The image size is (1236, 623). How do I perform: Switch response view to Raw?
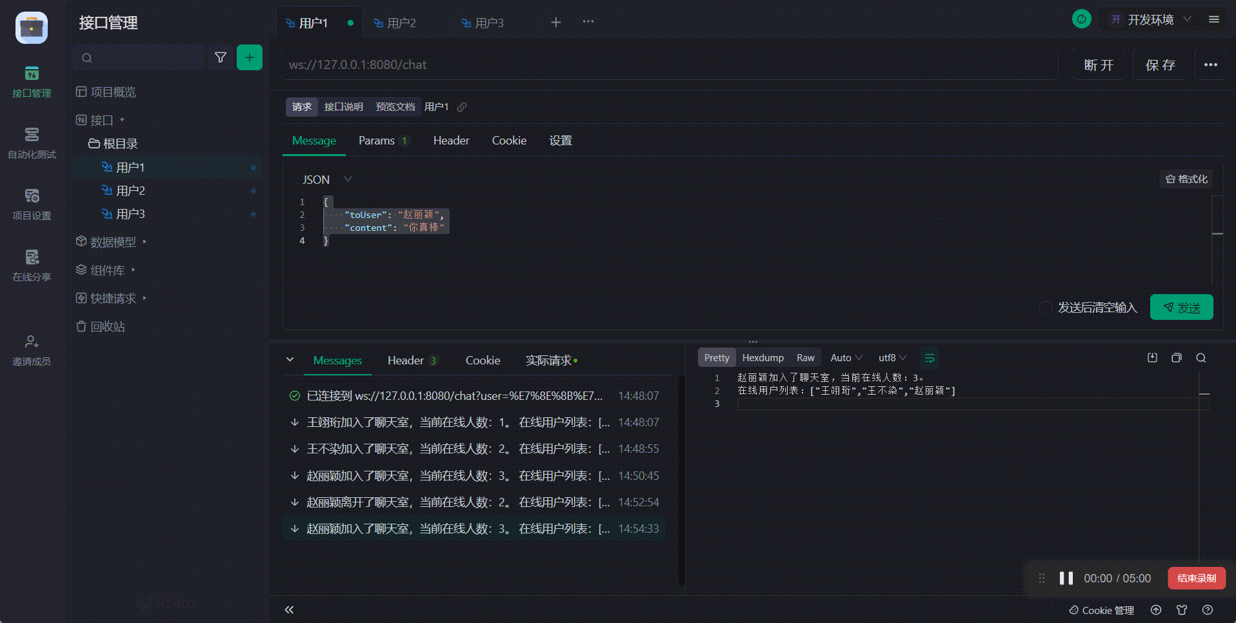806,358
